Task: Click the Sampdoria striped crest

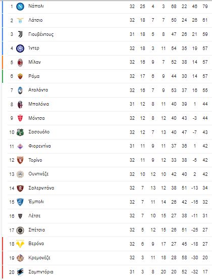Action: point(20,272)
